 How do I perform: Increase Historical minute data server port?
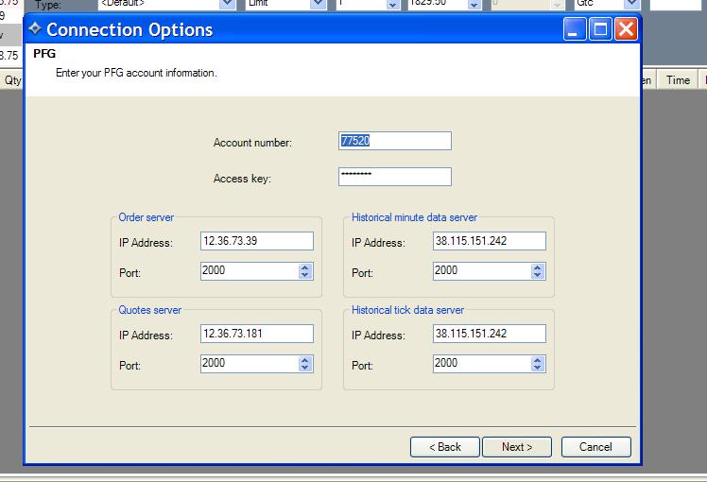pyautogui.click(x=538, y=267)
